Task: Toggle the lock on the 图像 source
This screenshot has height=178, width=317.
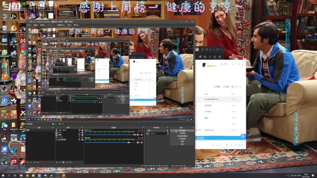Action: (82, 135)
